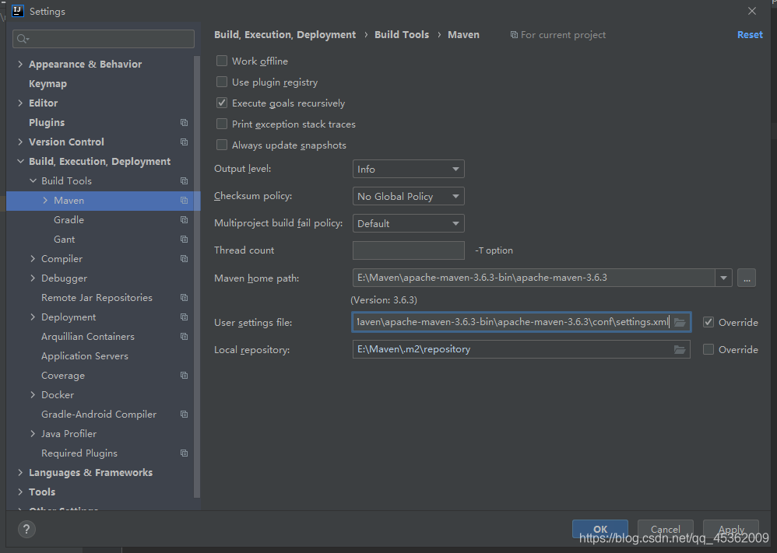777x553 pixels.
Task: Enable the Work offline checkbox
Action: [x=222, y=61]
